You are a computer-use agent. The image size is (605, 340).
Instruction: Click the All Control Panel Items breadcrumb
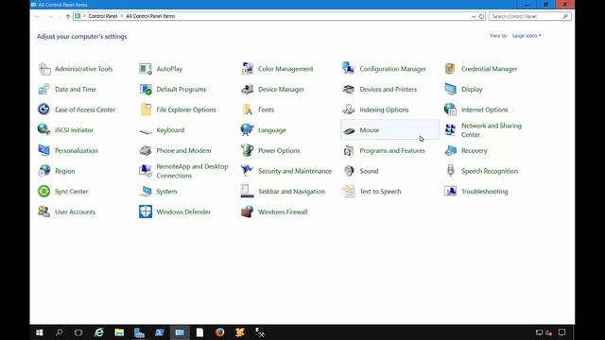pos(150,16)
